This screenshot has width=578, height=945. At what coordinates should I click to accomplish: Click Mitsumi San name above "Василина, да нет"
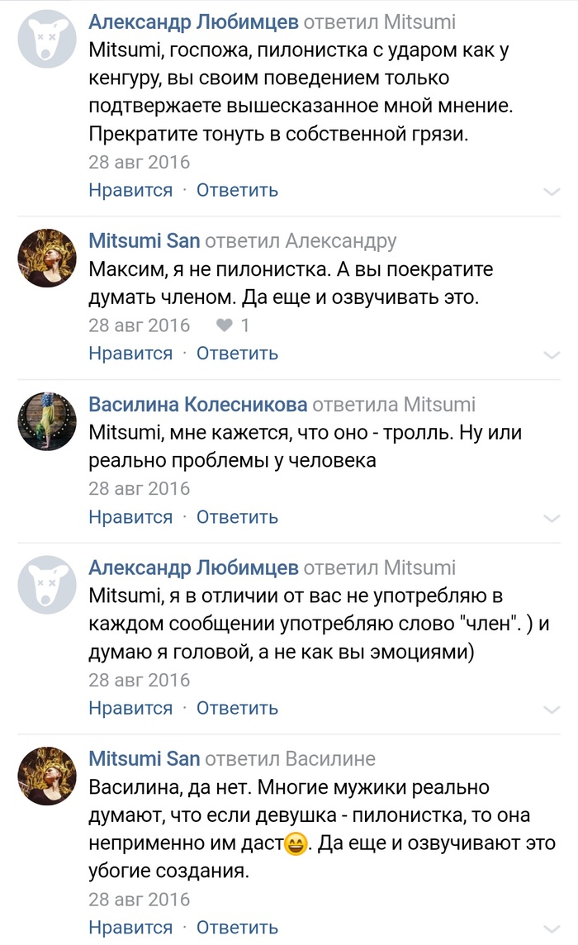[x=144, y=758]
